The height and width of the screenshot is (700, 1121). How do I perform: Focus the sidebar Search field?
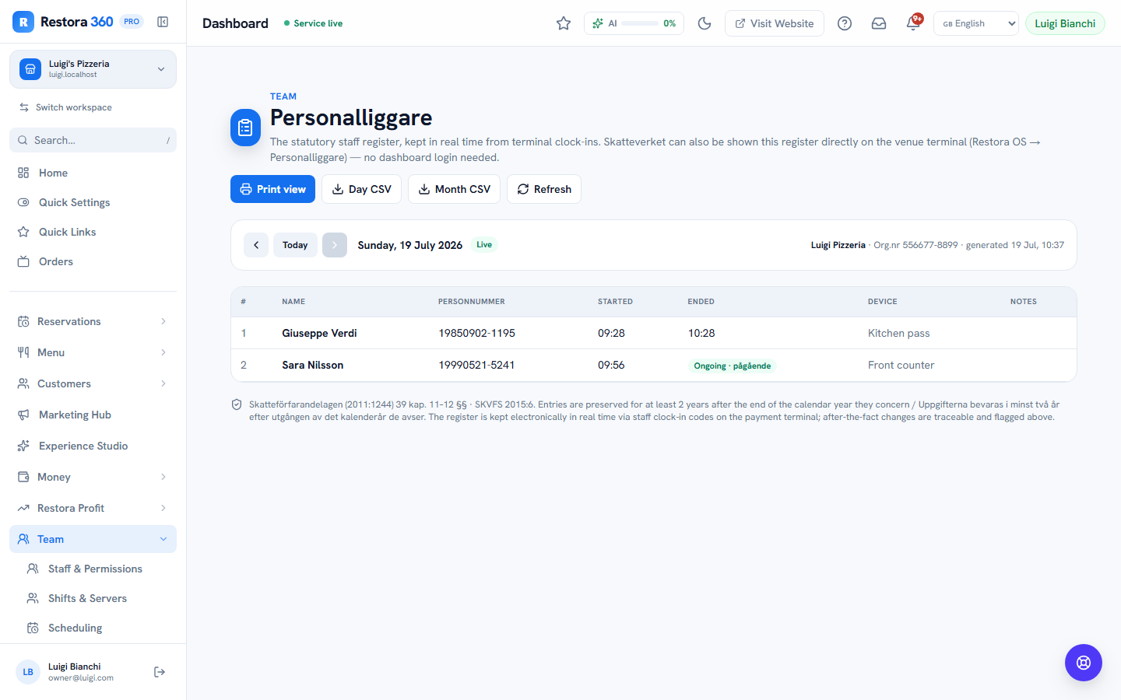point(93,140)
